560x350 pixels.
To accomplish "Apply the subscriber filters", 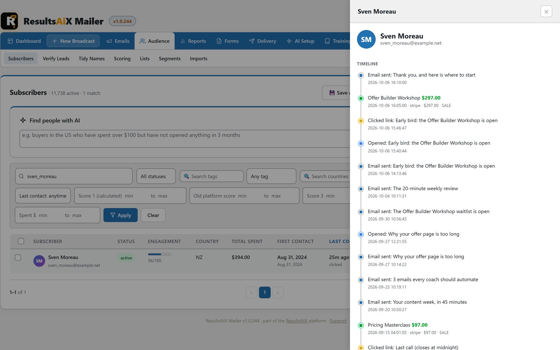I will coord(120,215).
